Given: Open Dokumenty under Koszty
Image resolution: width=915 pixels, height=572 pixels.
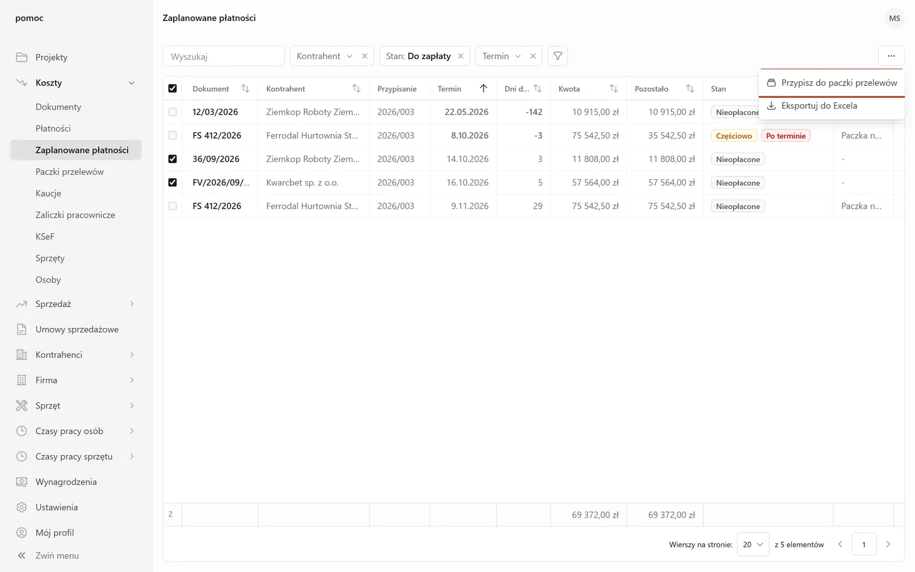Looking at the screenshot, I should coord(76,107).
